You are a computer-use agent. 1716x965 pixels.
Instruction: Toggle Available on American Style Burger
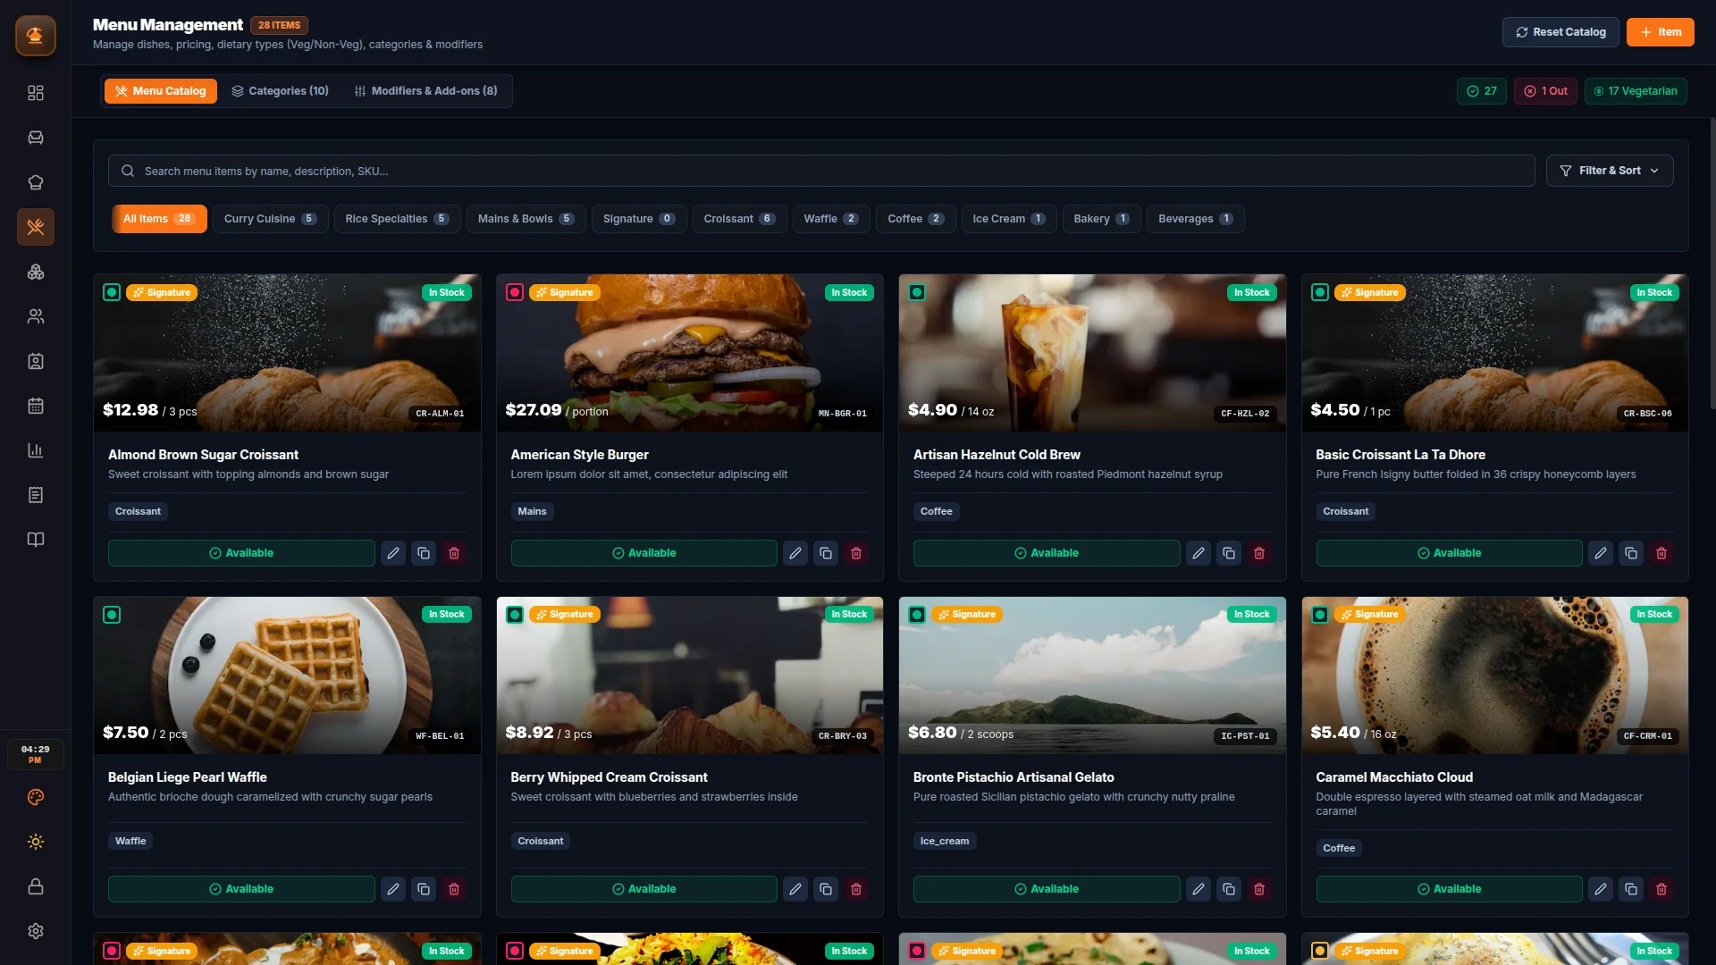(x=644, y=553)
